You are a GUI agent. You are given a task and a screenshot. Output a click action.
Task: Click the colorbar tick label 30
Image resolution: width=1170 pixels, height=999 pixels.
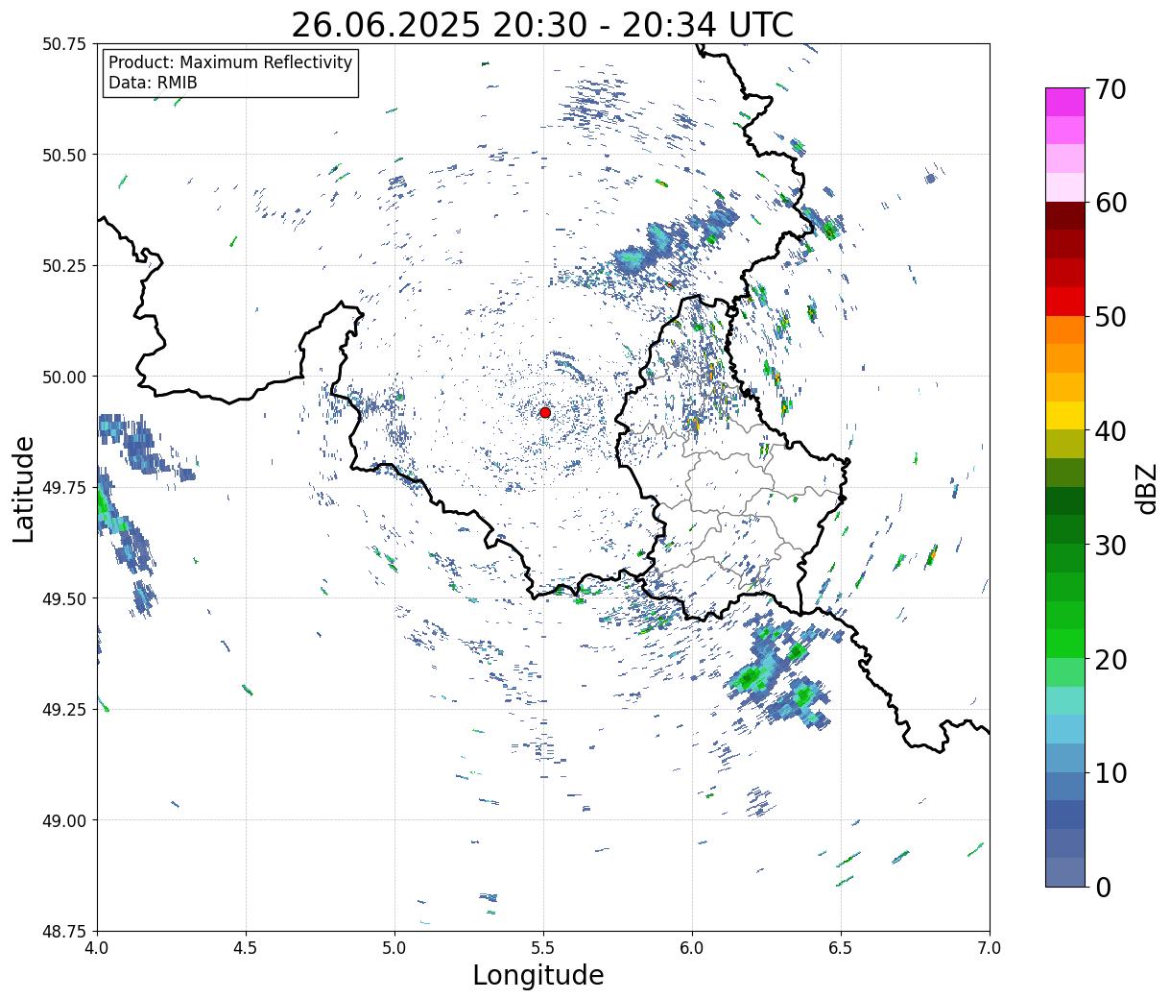point(1110,545)
